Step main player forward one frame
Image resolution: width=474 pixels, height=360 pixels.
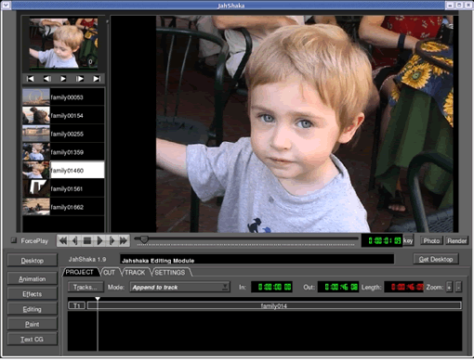tap(112, 240)
